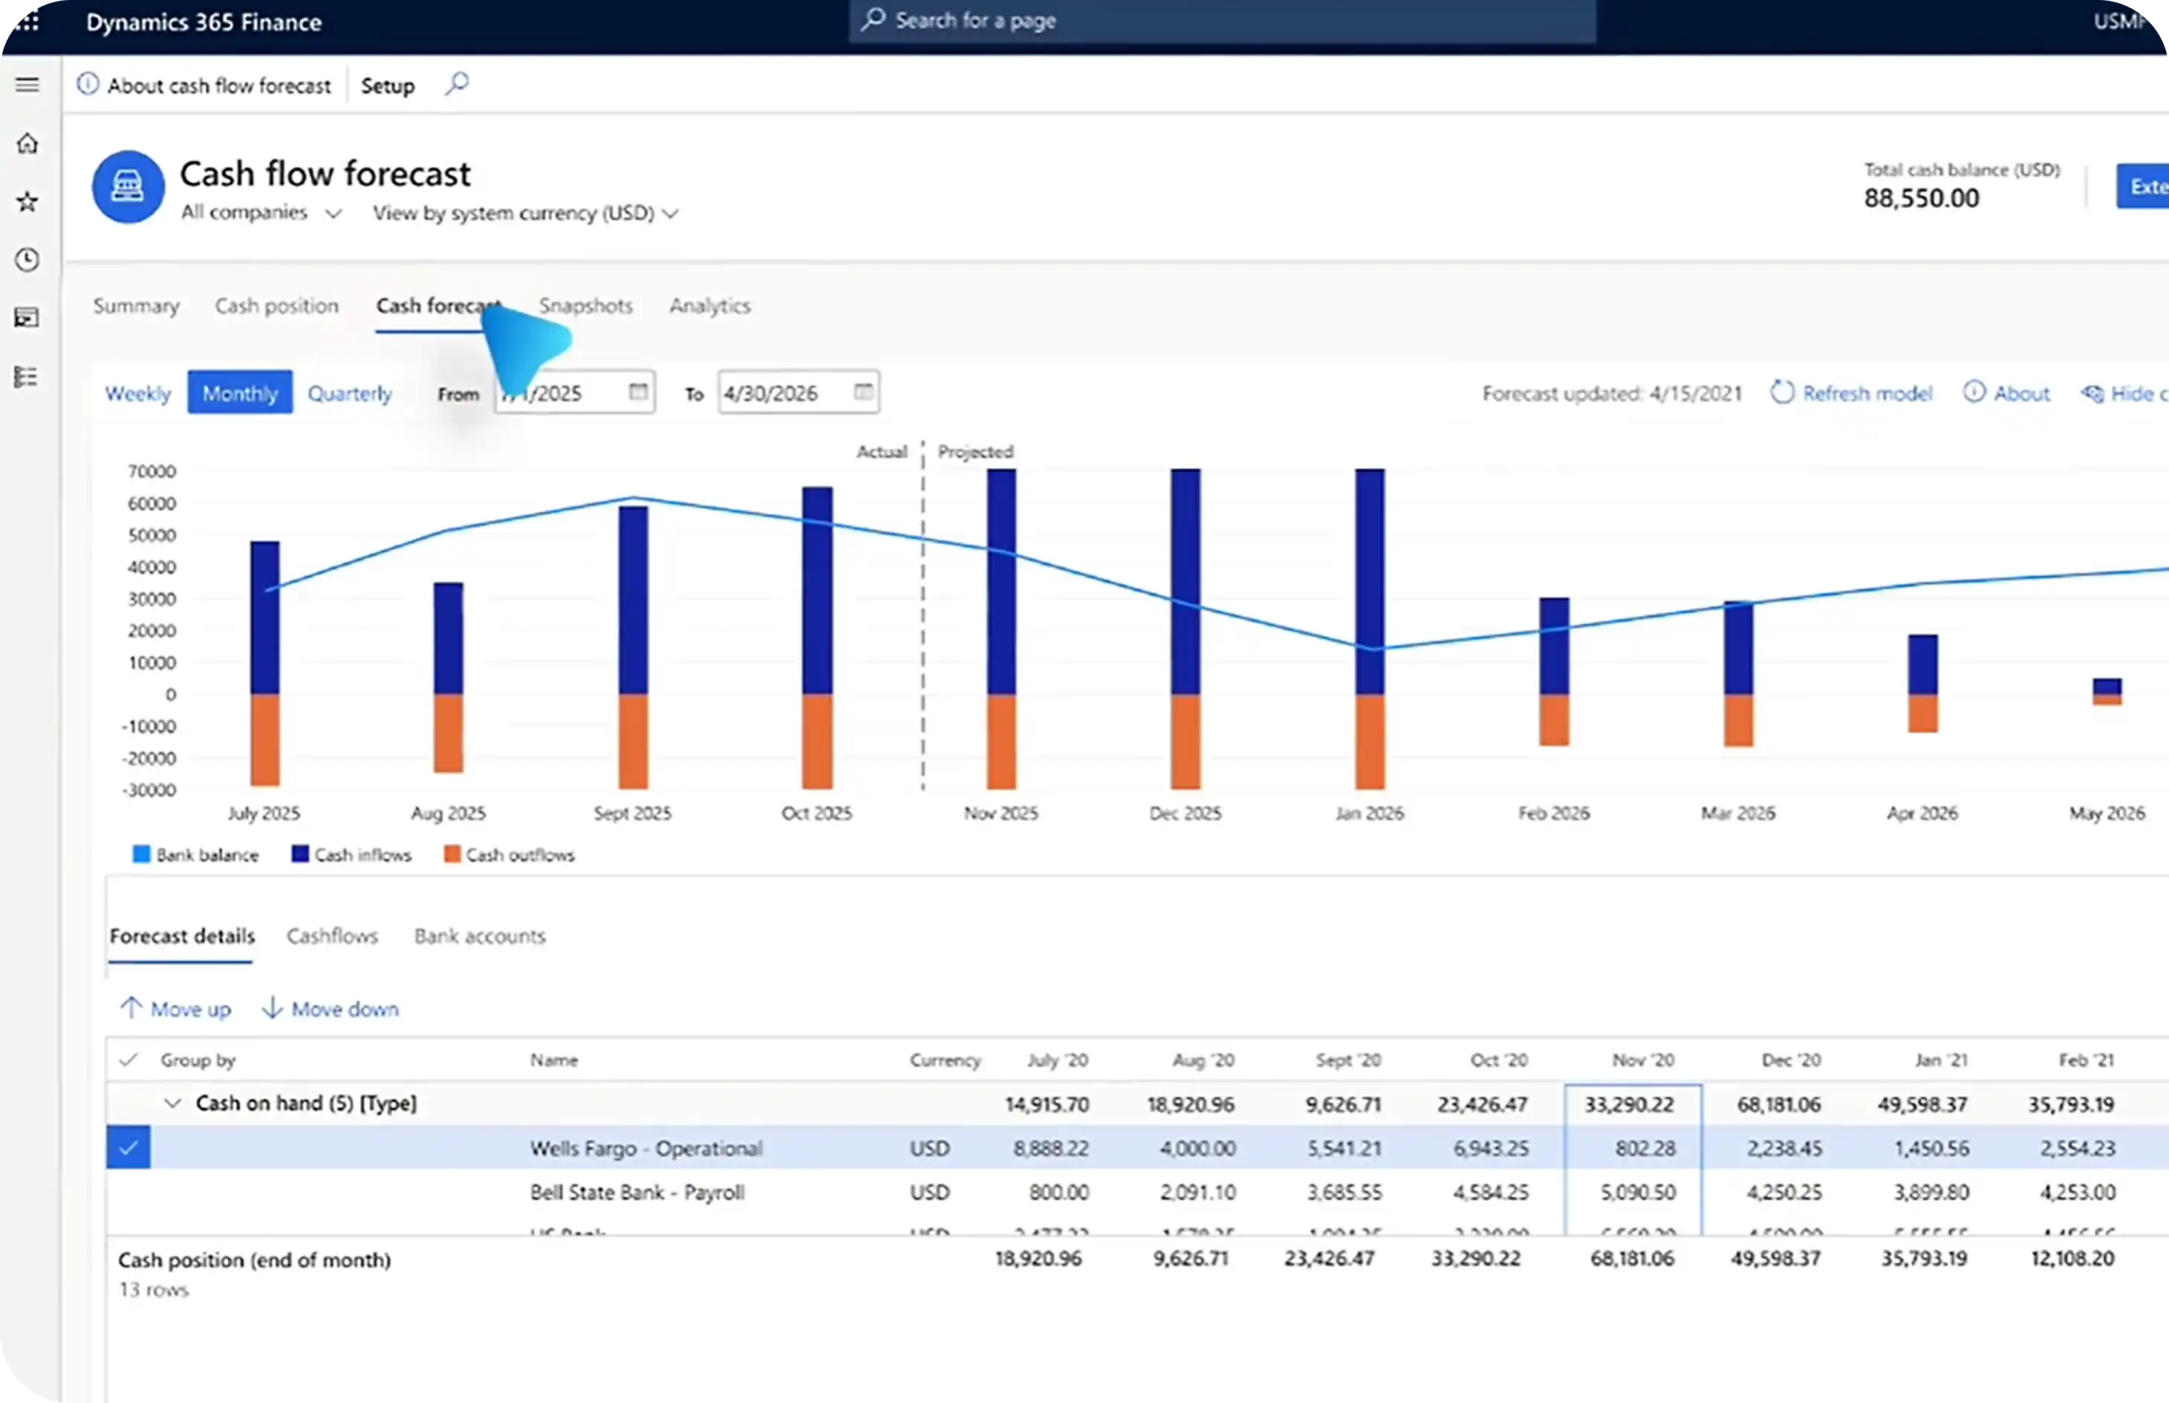This screenshot has height=1403, width=2169.
Task: Click the Refresh model link
Action: (1867, 392)
